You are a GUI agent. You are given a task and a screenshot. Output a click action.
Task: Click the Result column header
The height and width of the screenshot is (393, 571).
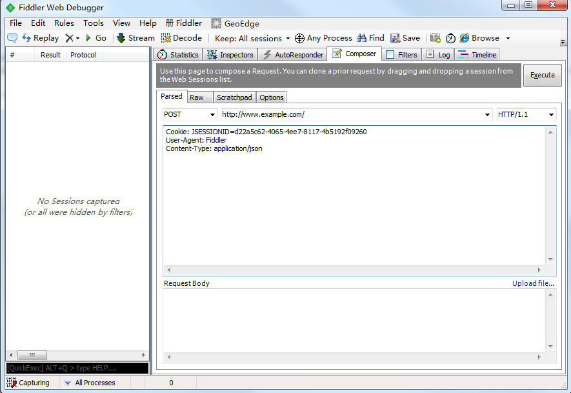click(x=50, y=55)
